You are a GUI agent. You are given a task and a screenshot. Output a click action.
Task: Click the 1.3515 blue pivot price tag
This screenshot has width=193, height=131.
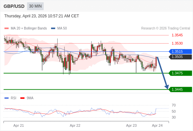point(181,51)
